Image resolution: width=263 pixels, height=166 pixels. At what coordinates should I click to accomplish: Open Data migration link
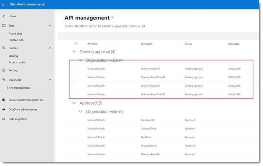[18, 119]
